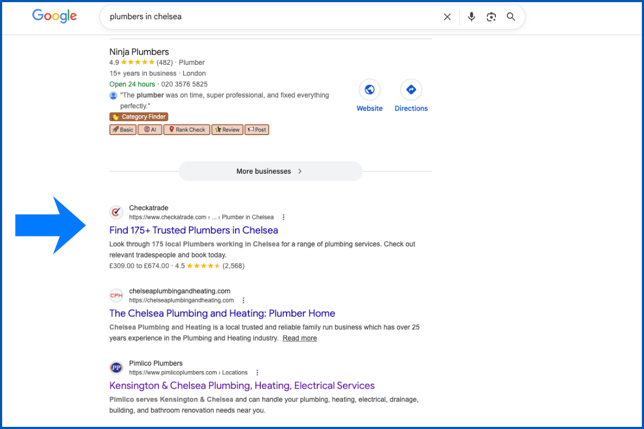Clear the search query with the X
The width and height of the screenshot is (644, 429).
[447, 17]
